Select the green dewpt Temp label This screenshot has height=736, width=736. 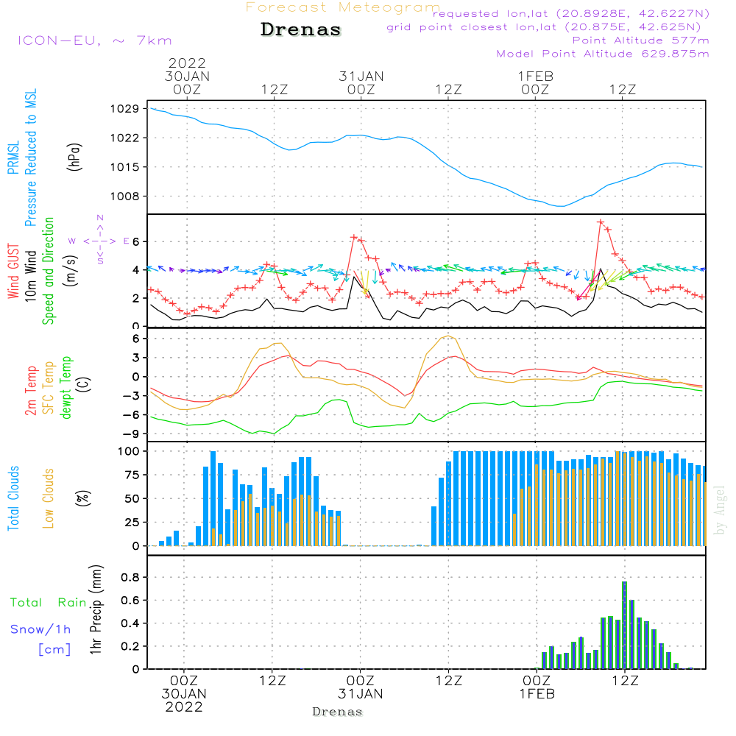click(66, 386)
